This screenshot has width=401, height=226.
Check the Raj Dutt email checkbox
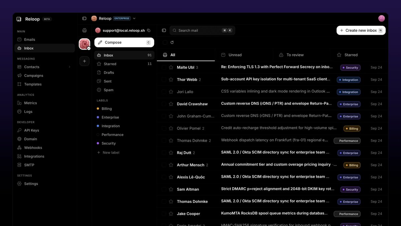click(x=164, y=153)
